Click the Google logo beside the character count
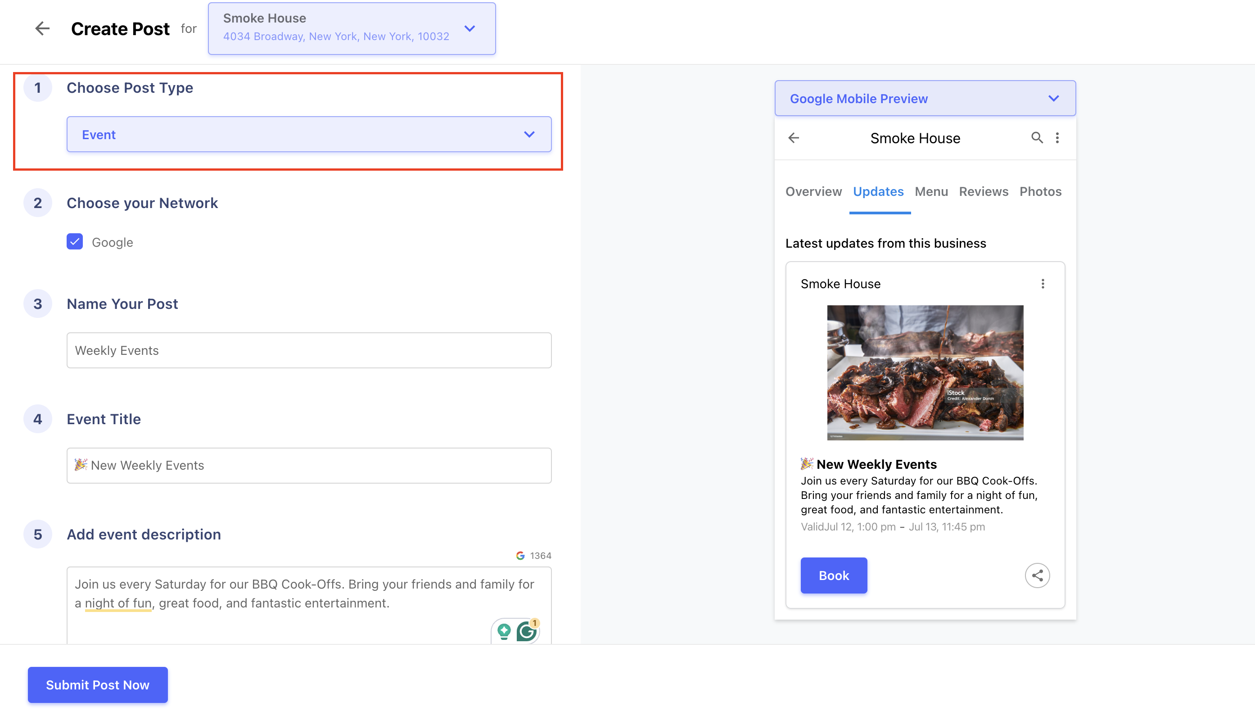The width and height of the screenshot is (1255, 725). (520, 555)
